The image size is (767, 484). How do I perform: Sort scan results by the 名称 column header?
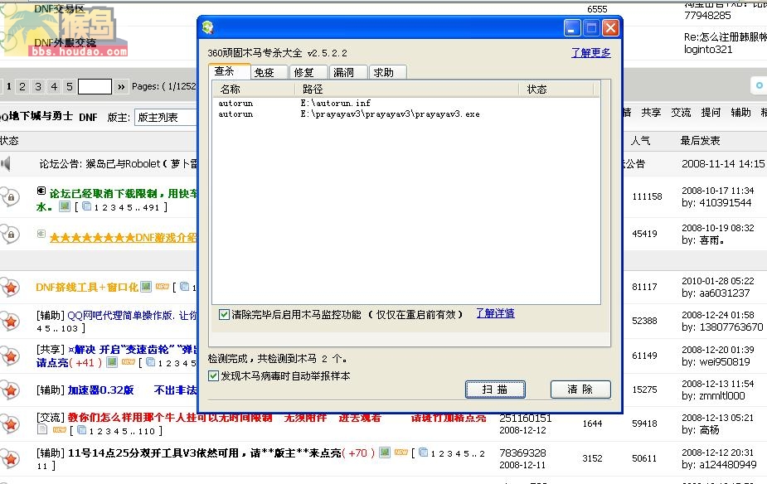[254, 89]
